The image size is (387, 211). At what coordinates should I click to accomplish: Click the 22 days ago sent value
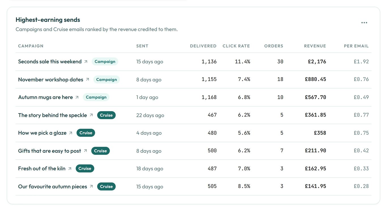click(150, 115)
